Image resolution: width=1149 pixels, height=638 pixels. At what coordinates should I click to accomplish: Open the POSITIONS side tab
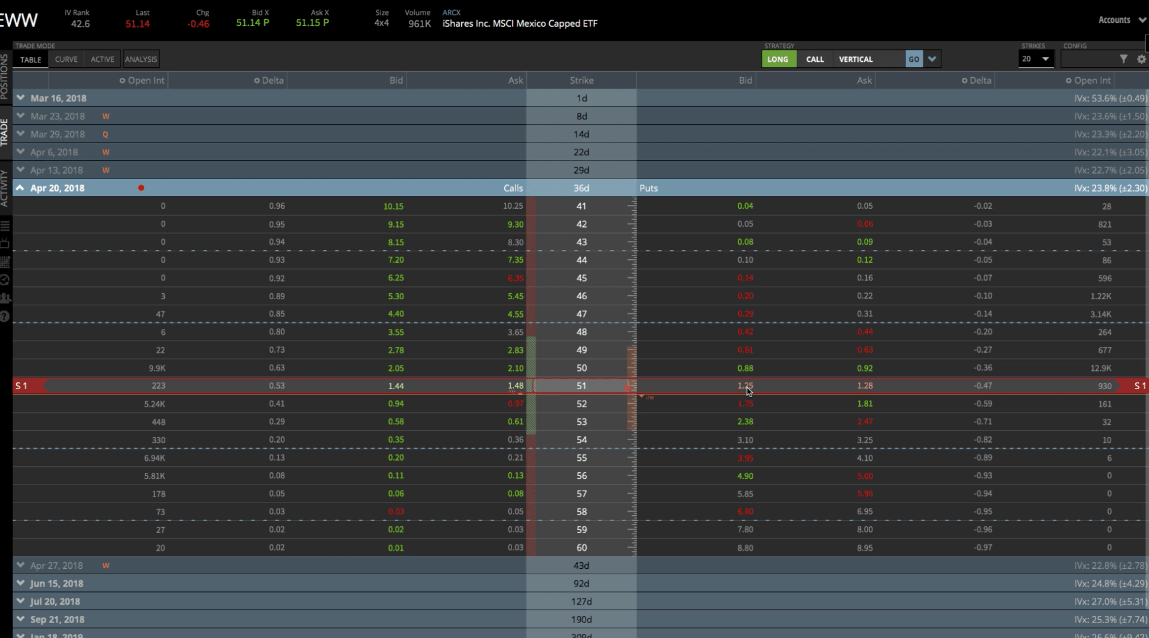[x=5, y=76]
